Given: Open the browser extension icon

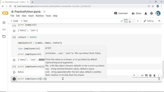Looking at the screenshot, I should (x=157, y=6).
